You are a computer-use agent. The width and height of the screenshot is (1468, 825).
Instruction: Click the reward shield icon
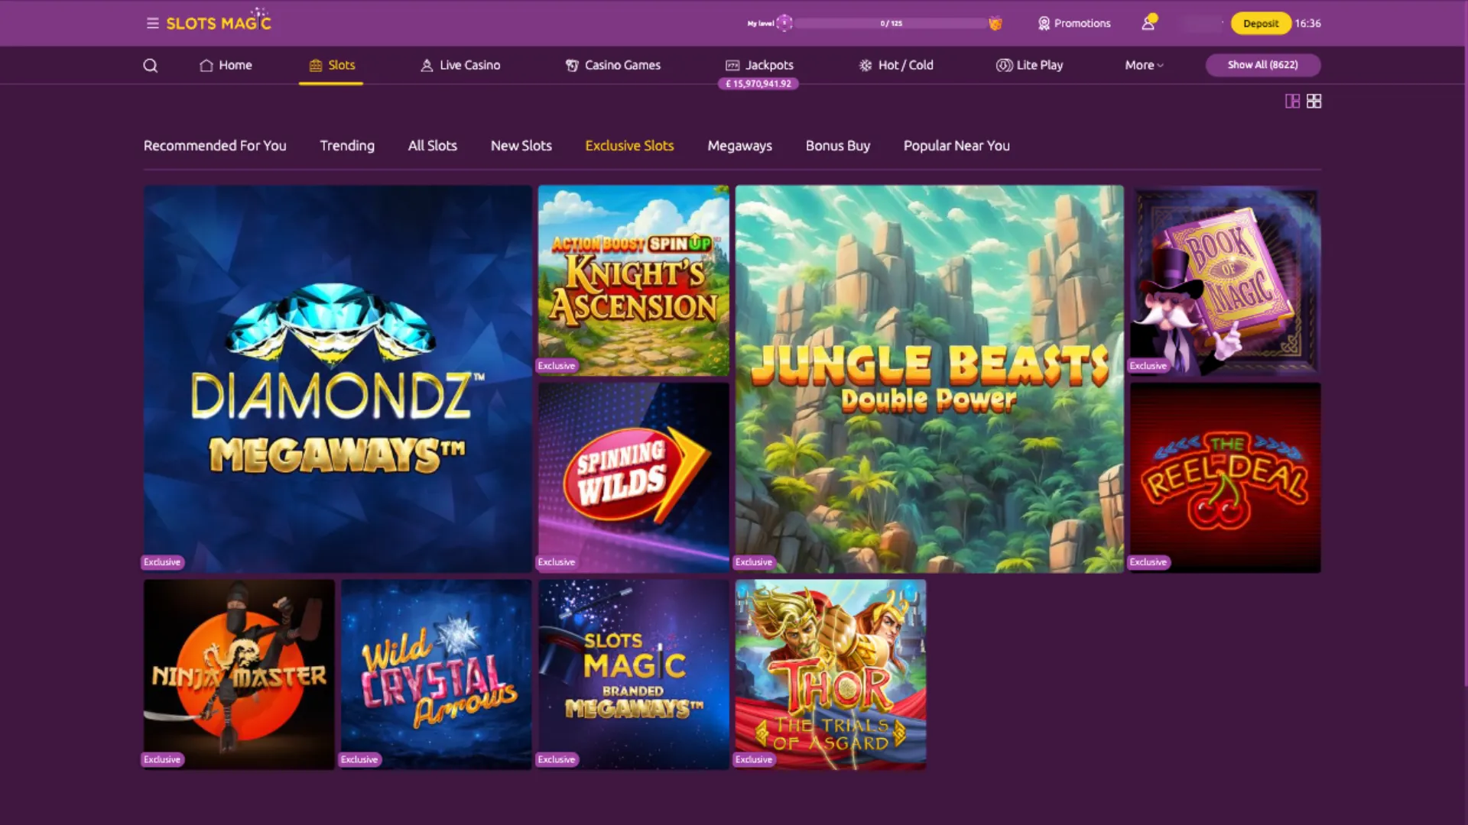click(995, 23)
